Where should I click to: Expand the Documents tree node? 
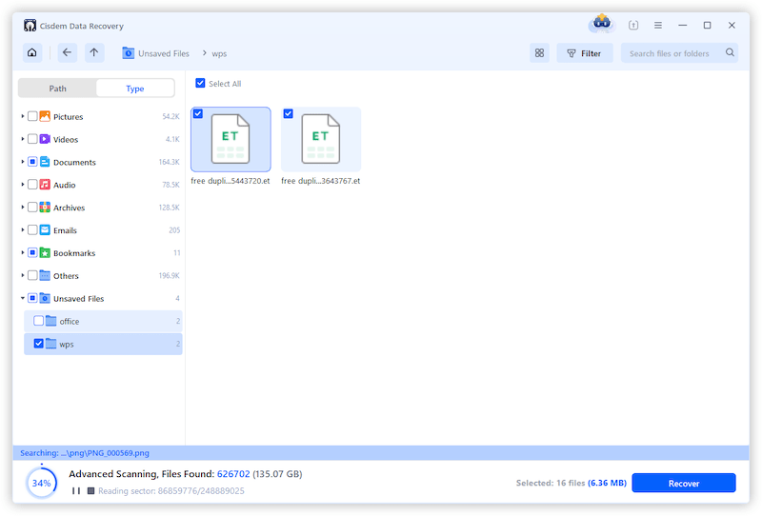point(22,162)
